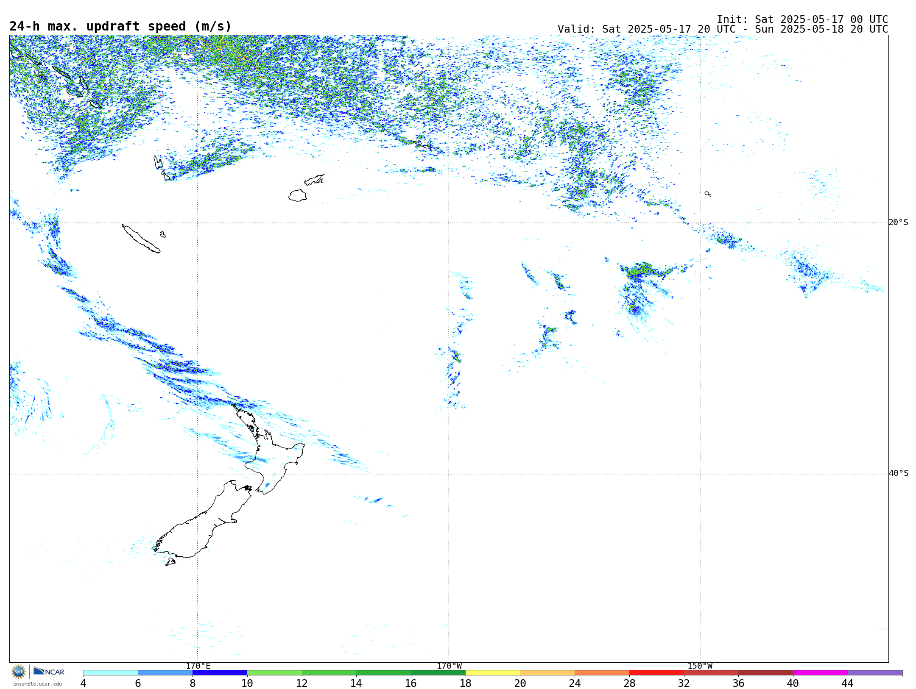
Task: Click colorbar tick label 10
Action: [x=247, y=683]
